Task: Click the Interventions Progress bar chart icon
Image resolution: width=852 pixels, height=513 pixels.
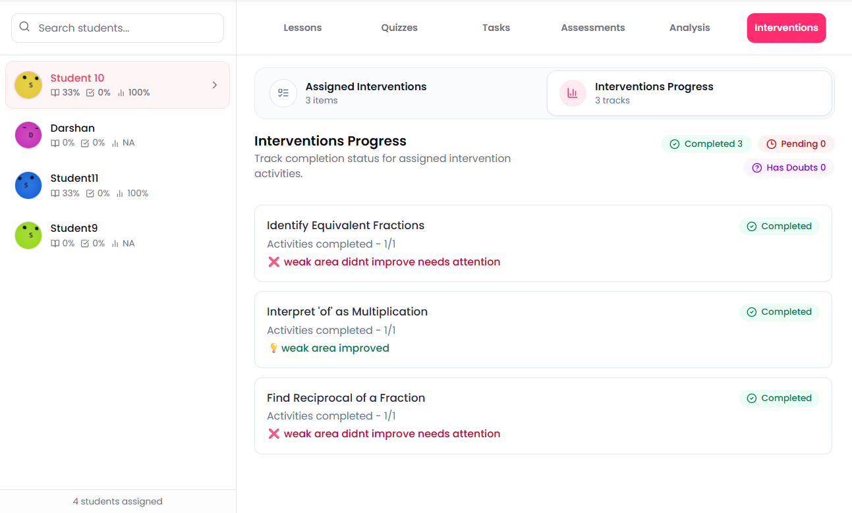Action: tap(573, 93)
